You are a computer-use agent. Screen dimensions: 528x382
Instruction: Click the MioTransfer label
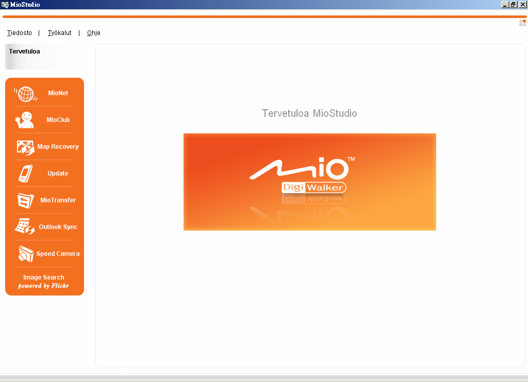coord(58,200)
